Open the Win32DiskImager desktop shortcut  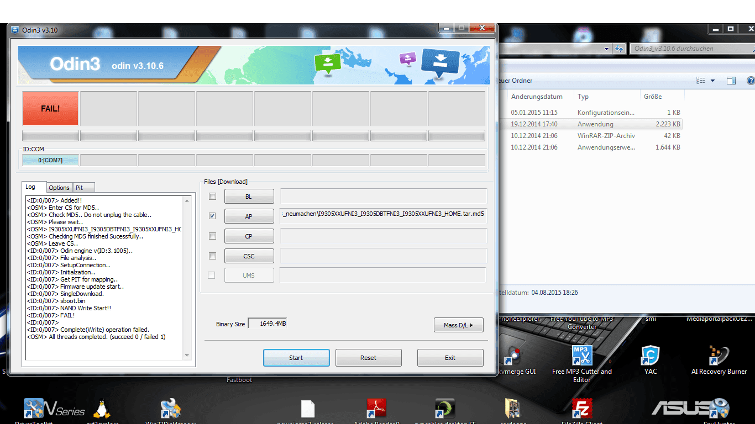click(x=171, y=411)
